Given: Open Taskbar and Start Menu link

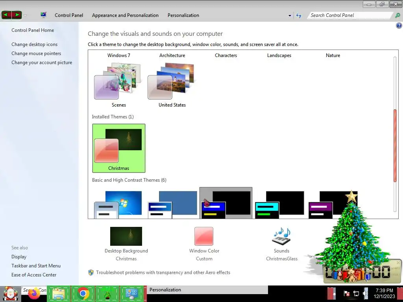Looking at the screenshot, I should tap(36, 266).
